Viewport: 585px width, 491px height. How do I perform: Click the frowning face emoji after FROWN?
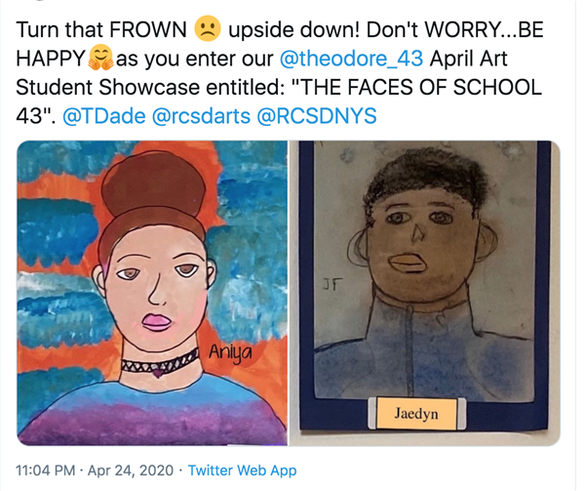coord(208,28)
